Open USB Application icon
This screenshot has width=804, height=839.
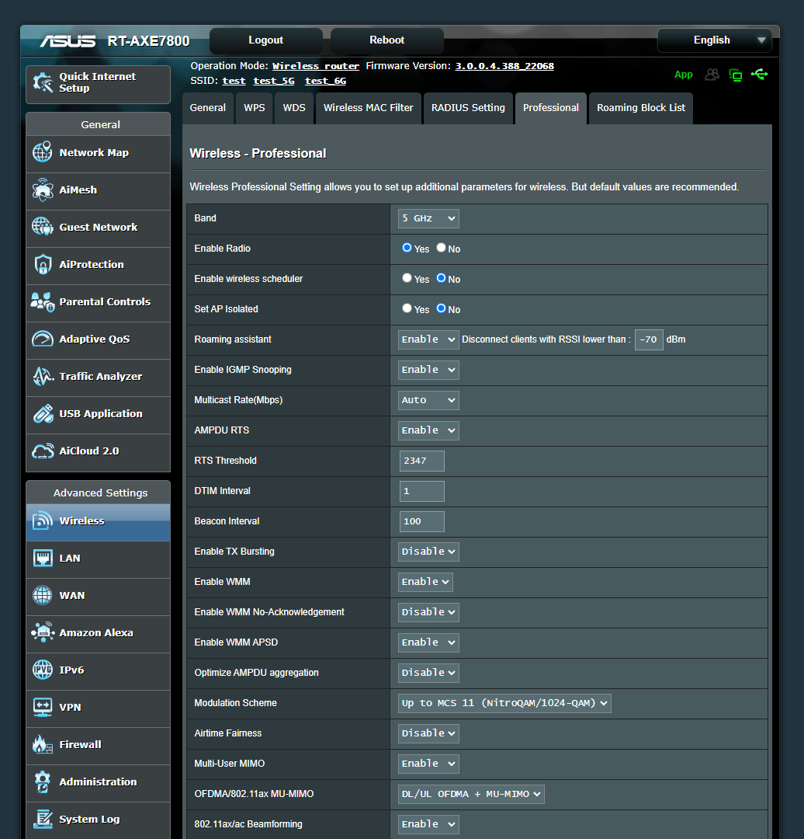tap(43, 413)
